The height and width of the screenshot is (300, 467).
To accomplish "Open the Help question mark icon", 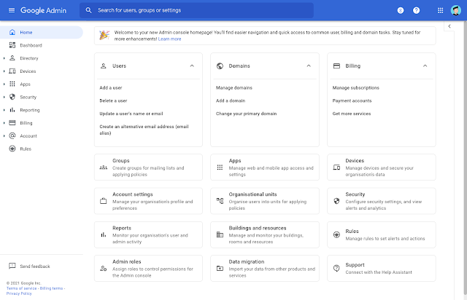I will [x=416, y=10].
